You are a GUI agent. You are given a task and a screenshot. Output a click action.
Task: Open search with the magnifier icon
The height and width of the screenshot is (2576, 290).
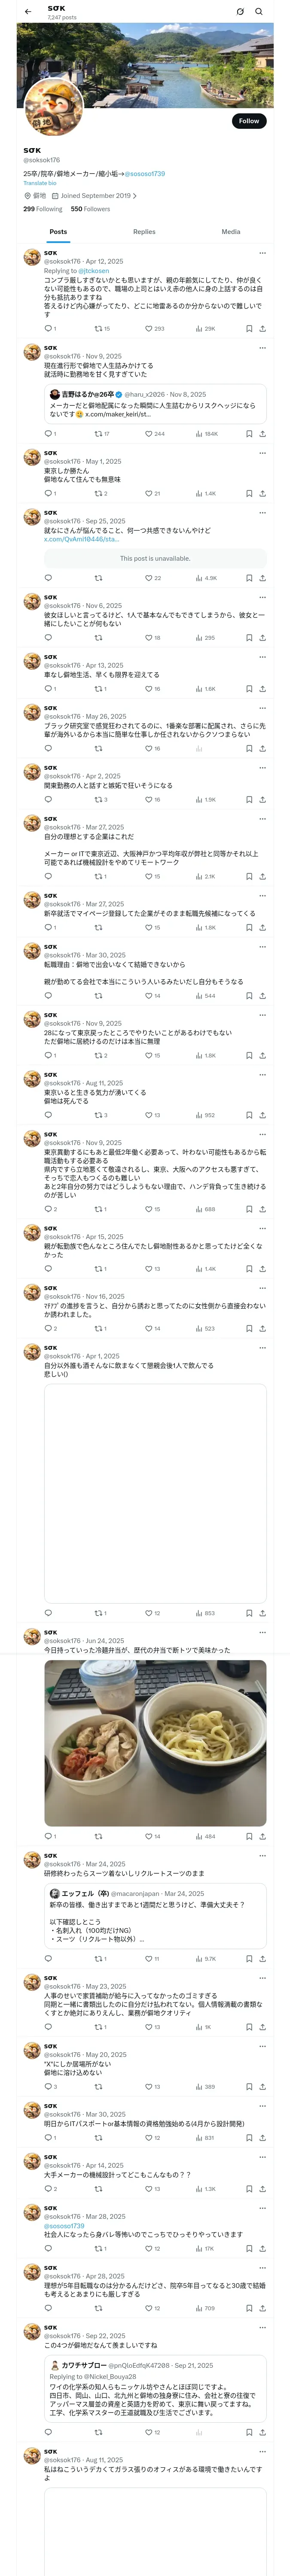pyautogui.click(x=259, y=12)
